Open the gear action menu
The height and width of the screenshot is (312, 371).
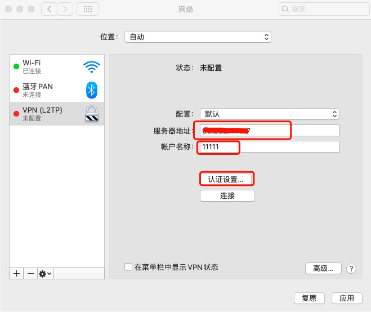(46, 274)
